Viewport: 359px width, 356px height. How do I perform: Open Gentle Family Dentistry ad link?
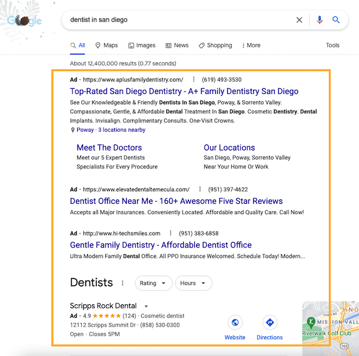pyautogui.click(x=161, y=245)
